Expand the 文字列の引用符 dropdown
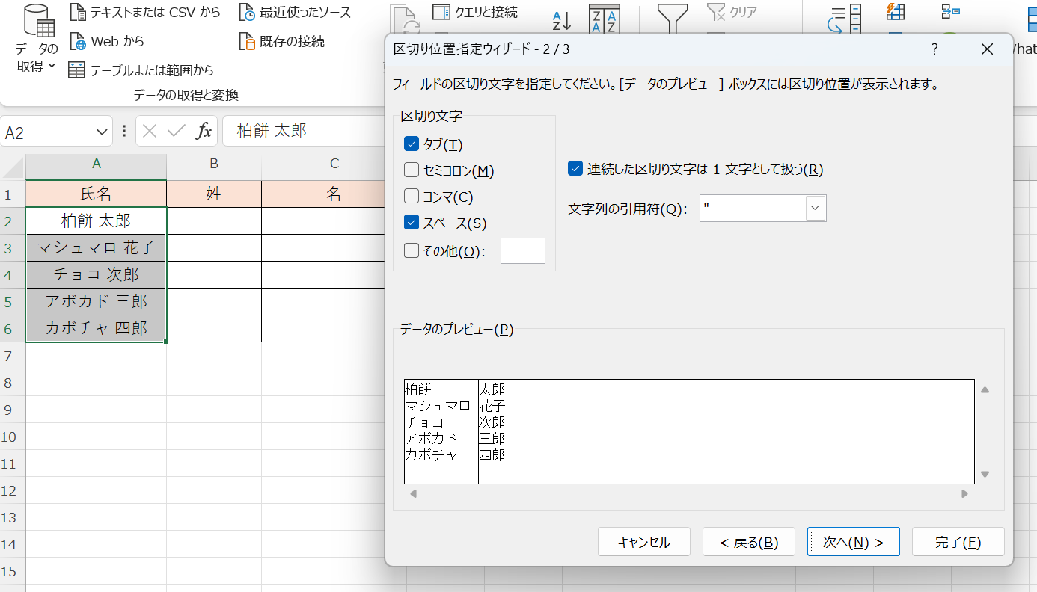 tap(816, 208)
